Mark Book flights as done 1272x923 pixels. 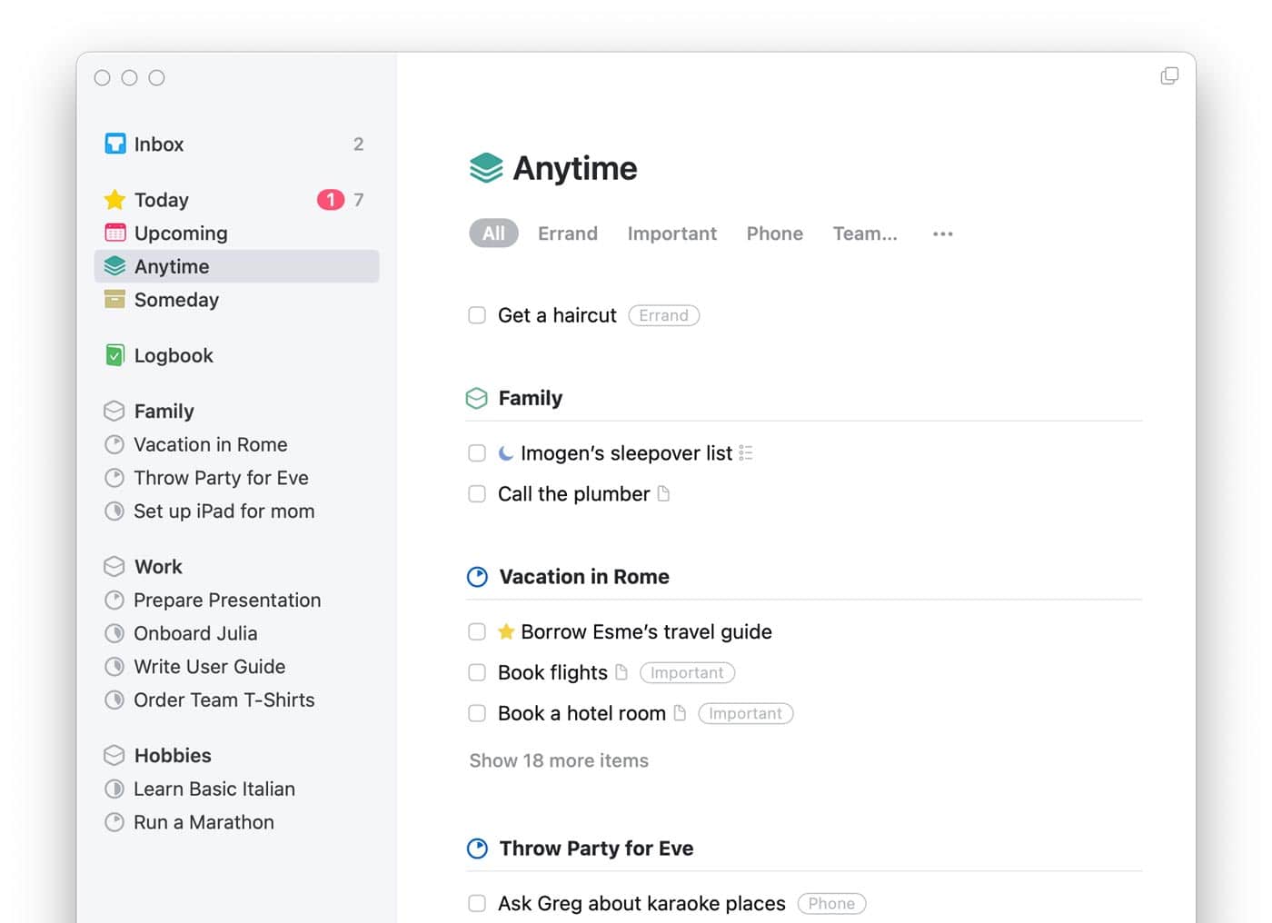pyautogui.click(x=477, y=672)
